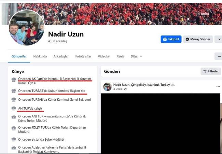Go to the Videolar tab

pyautogui.click(x=104, y=56)
